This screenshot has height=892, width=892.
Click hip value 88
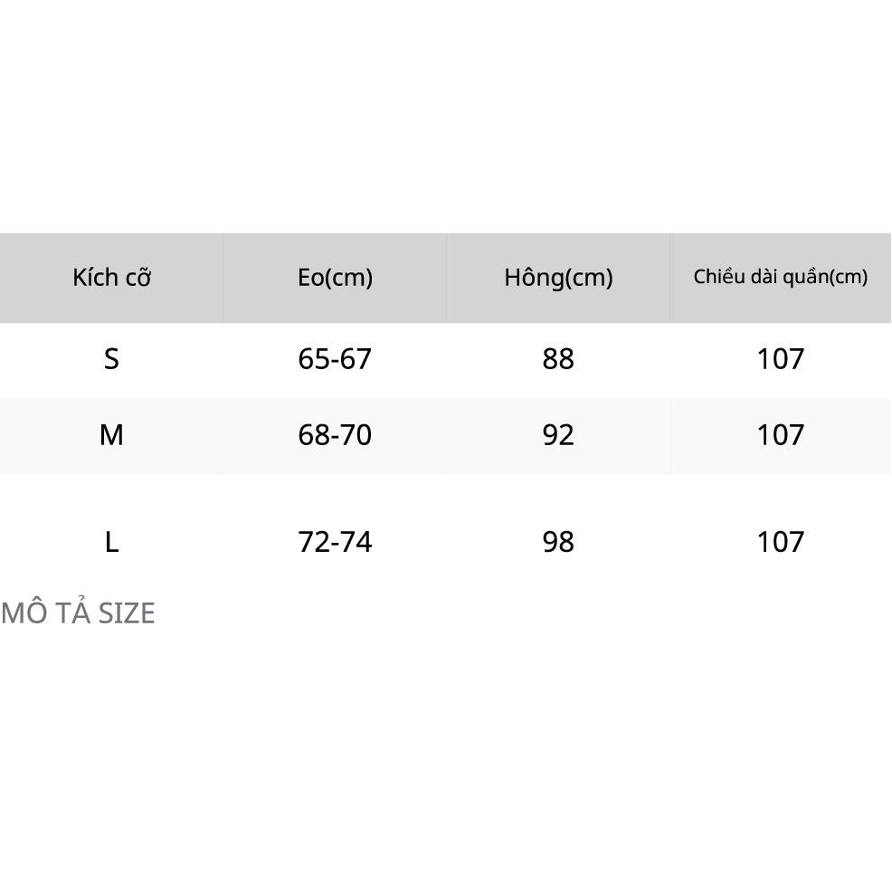(x=558, y=359)
